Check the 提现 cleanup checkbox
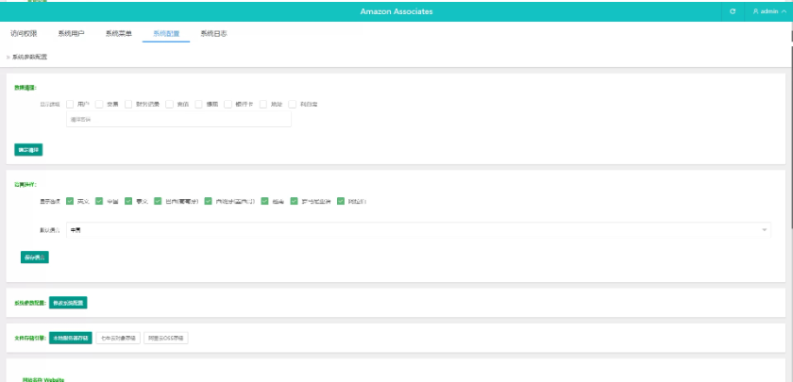The image size is (793, 382). pyautogui.click(x=198, y=104)
